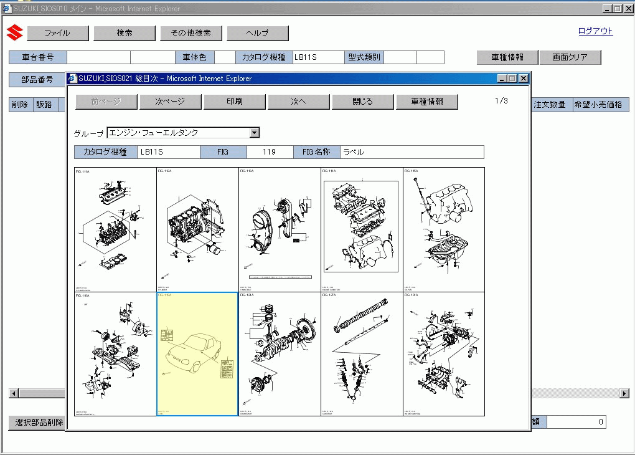Select the FIG.113A timing belt thumbnail
Viewport: 635px width, 455px height.
pos(279,229)
